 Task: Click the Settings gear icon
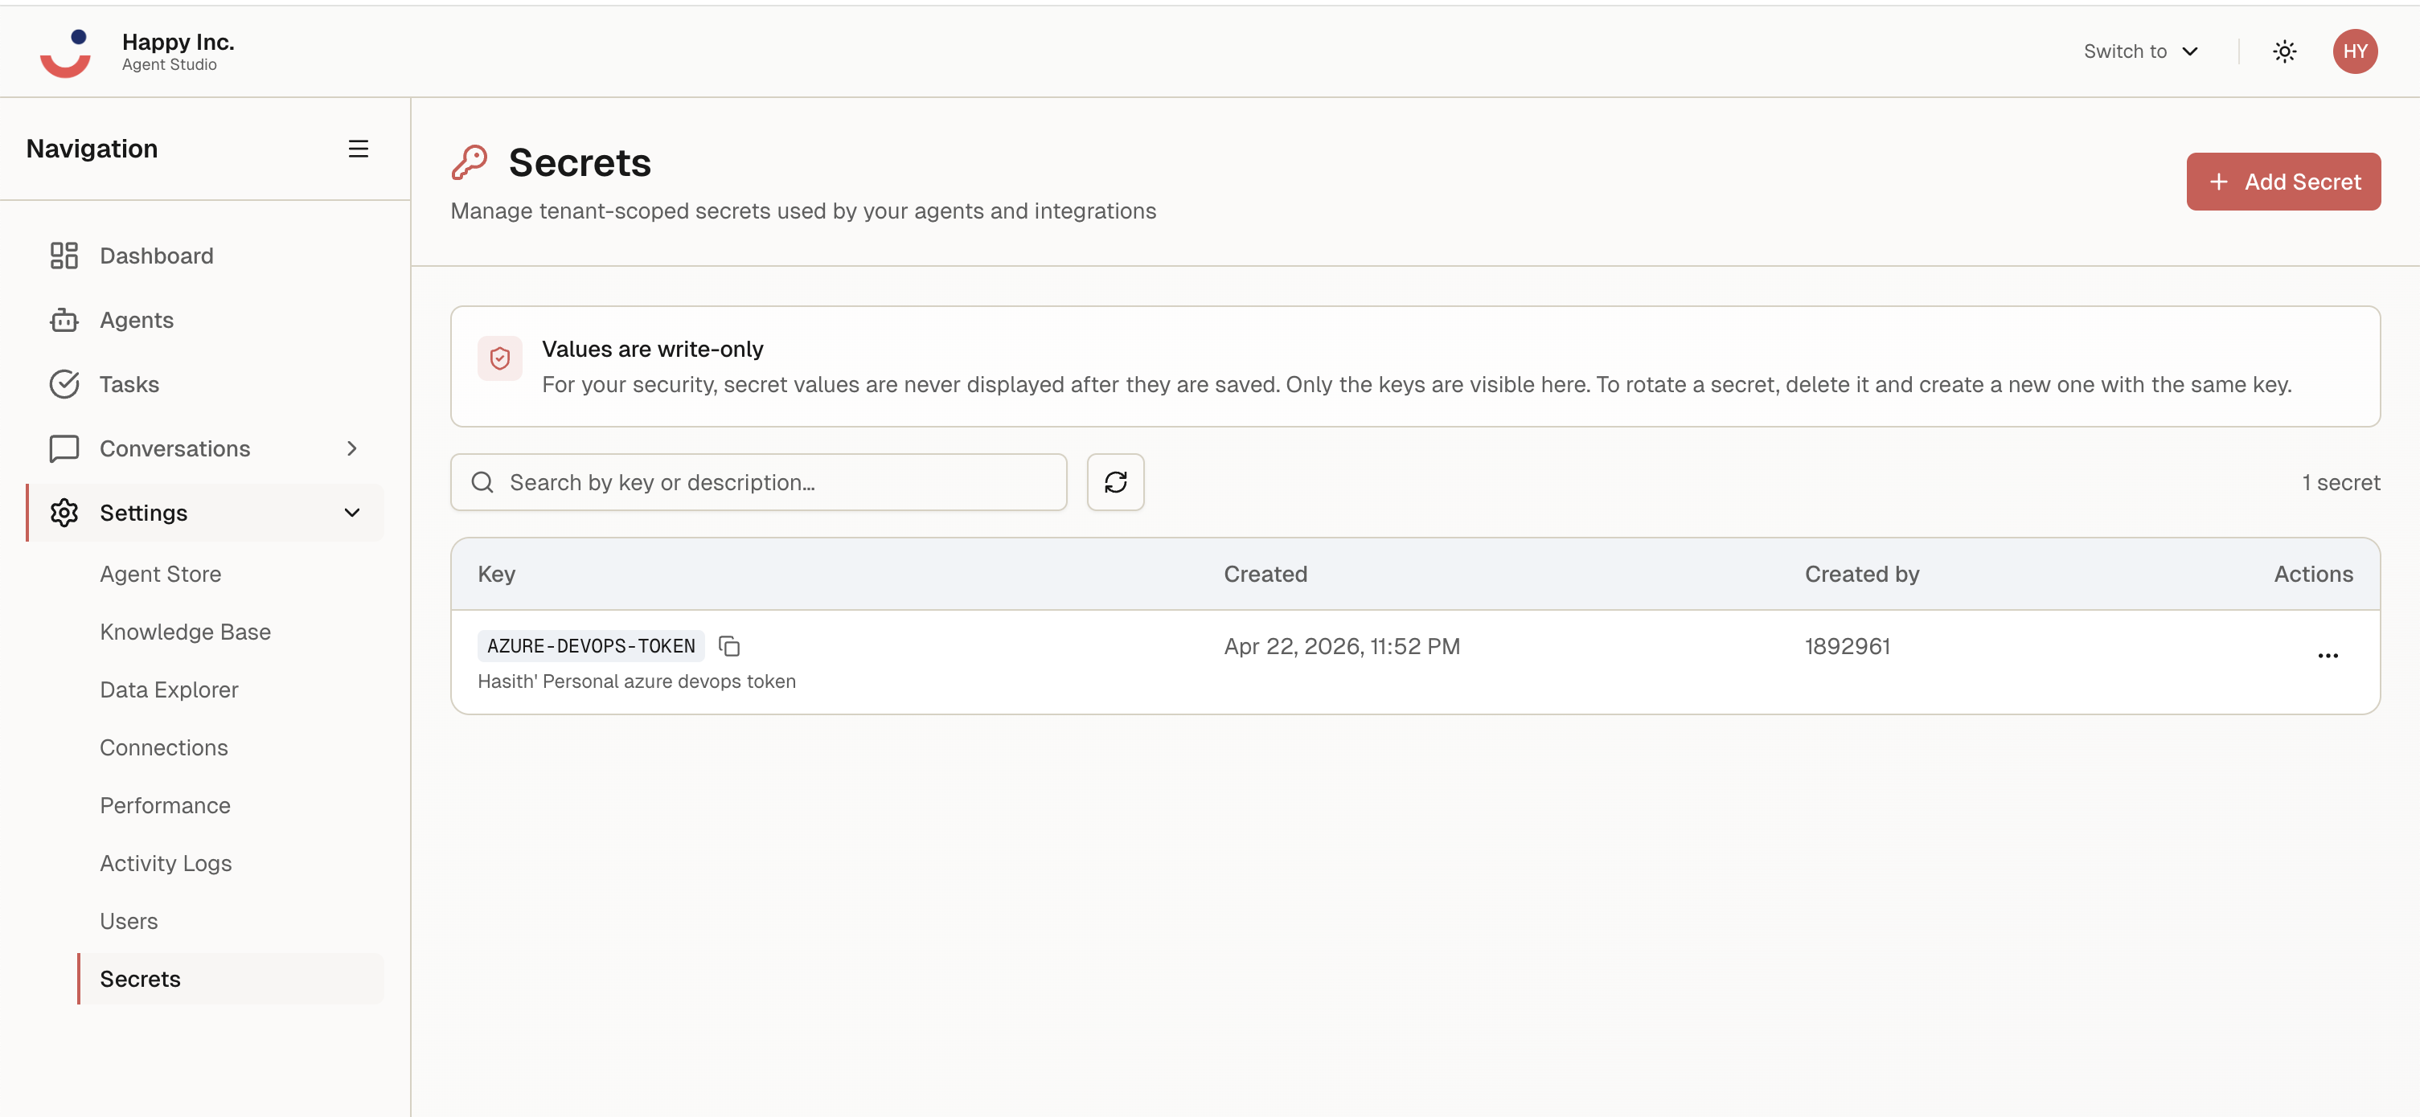point(63,513)
